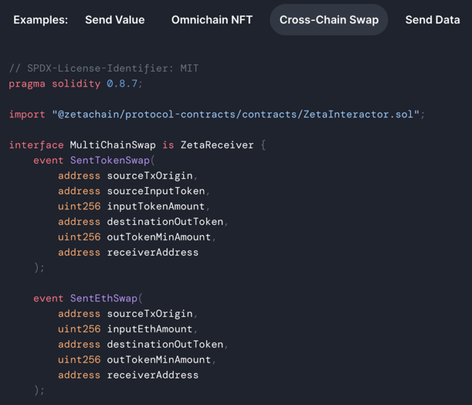Show the Send Data example

click(432, 20)
